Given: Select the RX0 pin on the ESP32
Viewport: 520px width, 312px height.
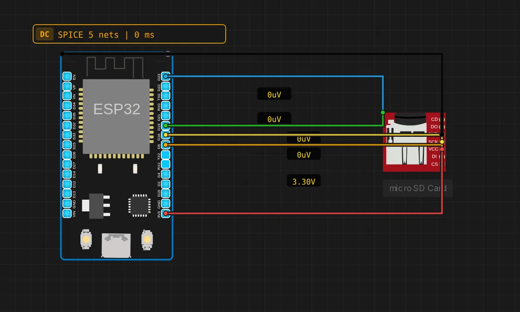Looking at the screenshot, I should (166, 106).
